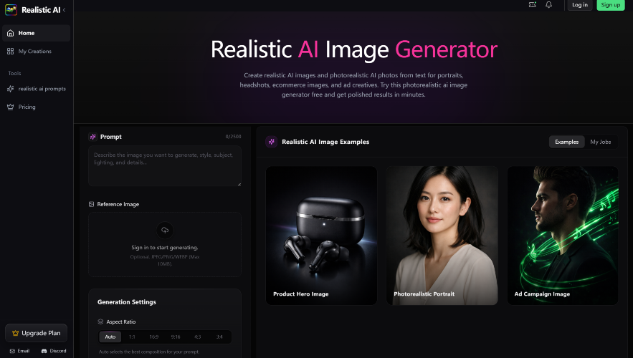Click the Aspect Ratio layers icon

tap(100, 321)
